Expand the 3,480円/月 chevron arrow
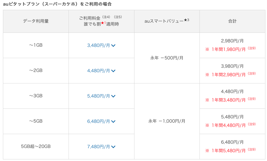Viewport: 267px width, 161px height. click(113, 45)
